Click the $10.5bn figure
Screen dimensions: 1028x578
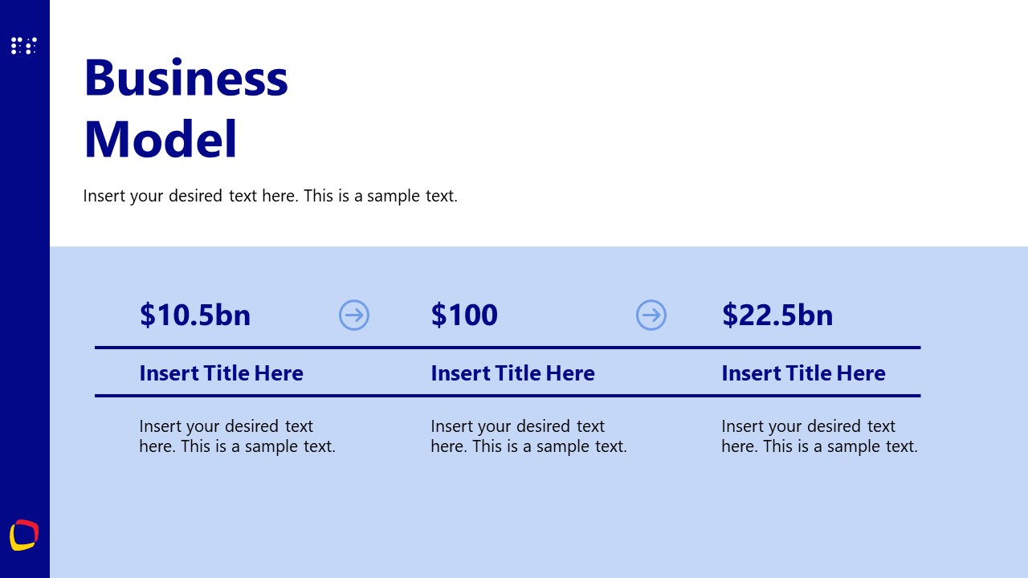195,315
